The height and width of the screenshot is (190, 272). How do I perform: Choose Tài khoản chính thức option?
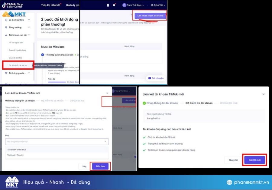pyautogui.click(x=57, y=150)
